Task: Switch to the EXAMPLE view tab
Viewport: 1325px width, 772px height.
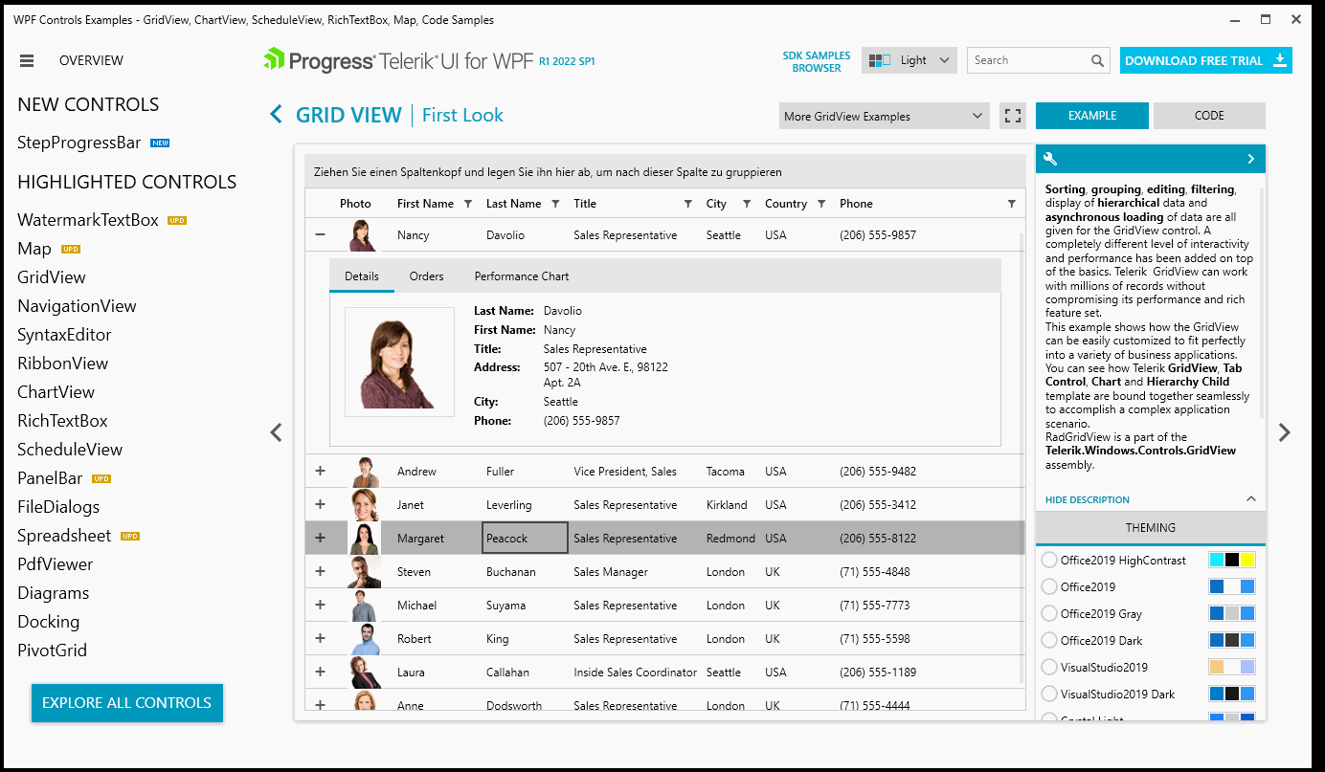Action: coord(1092,116)
